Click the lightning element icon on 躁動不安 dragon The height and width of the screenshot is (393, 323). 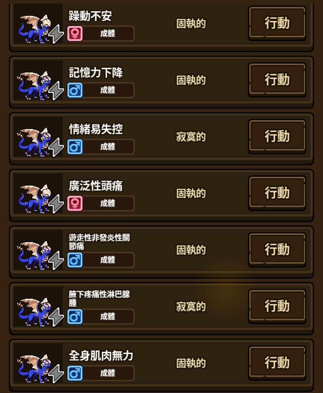(x=56, y=34)
